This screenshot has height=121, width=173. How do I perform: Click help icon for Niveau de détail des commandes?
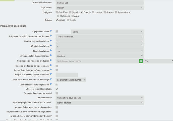point(51,55)
